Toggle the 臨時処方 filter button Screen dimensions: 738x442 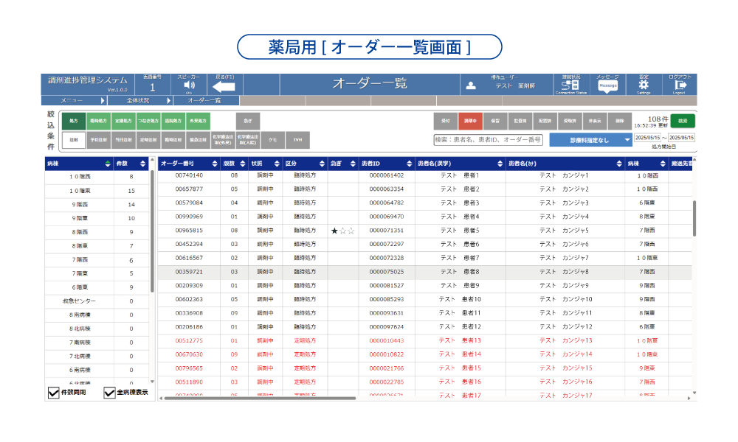[x=98, y=122]
